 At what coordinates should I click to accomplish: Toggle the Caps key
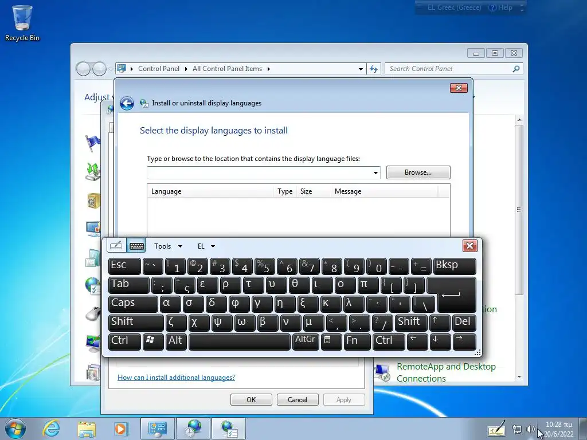coord(133,304)
